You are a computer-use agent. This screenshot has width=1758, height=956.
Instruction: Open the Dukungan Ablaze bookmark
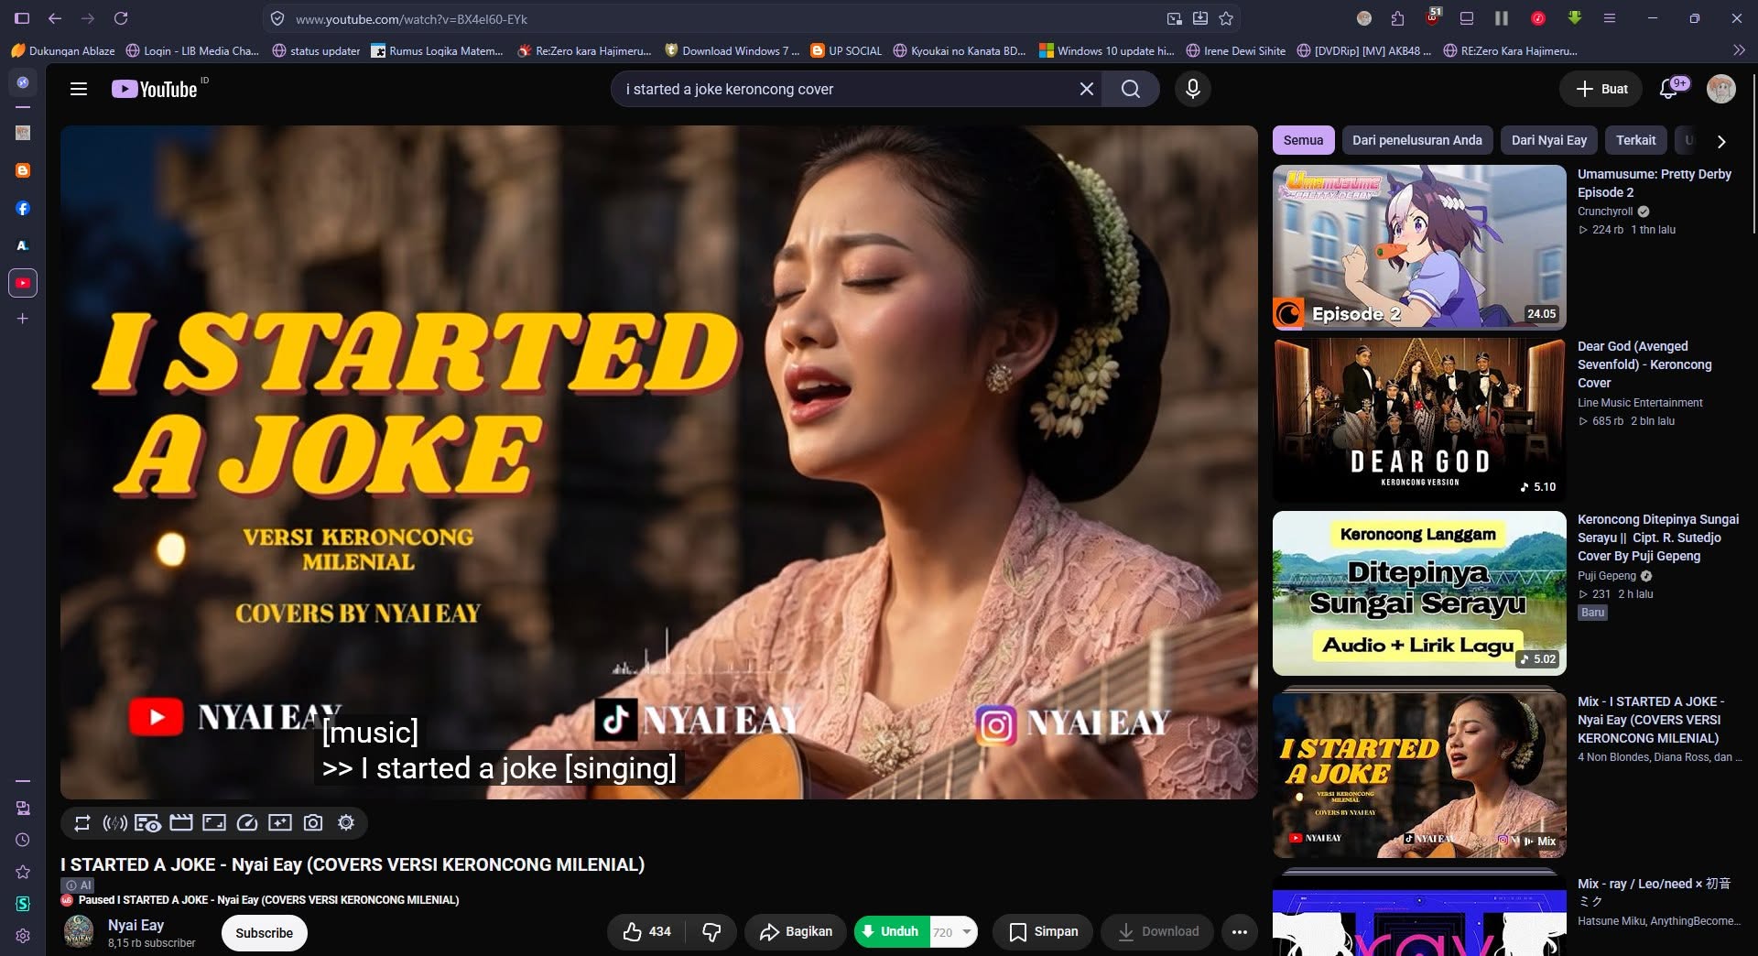tap(63, 51)
